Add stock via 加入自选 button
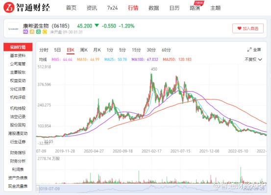 248,28
